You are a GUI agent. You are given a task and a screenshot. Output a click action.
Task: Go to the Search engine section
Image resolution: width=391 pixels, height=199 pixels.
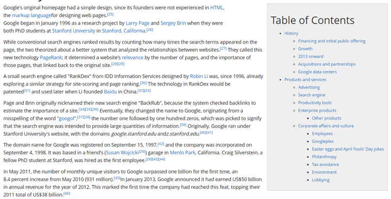[312, 95]
